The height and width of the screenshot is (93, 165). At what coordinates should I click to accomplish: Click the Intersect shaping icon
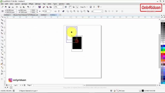click(75, 11)
